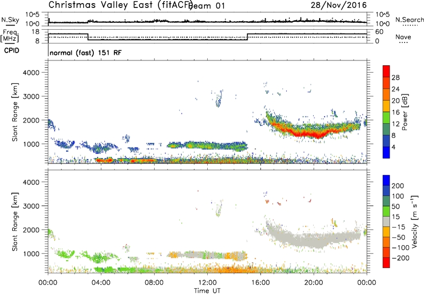Screen dimensions: 424x294
Task: Click 'Slant Range [km]' label of velocity panel
Action: tap(15, 222)
